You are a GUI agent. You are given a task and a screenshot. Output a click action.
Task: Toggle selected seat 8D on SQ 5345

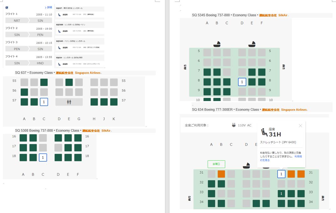[242, 82]
